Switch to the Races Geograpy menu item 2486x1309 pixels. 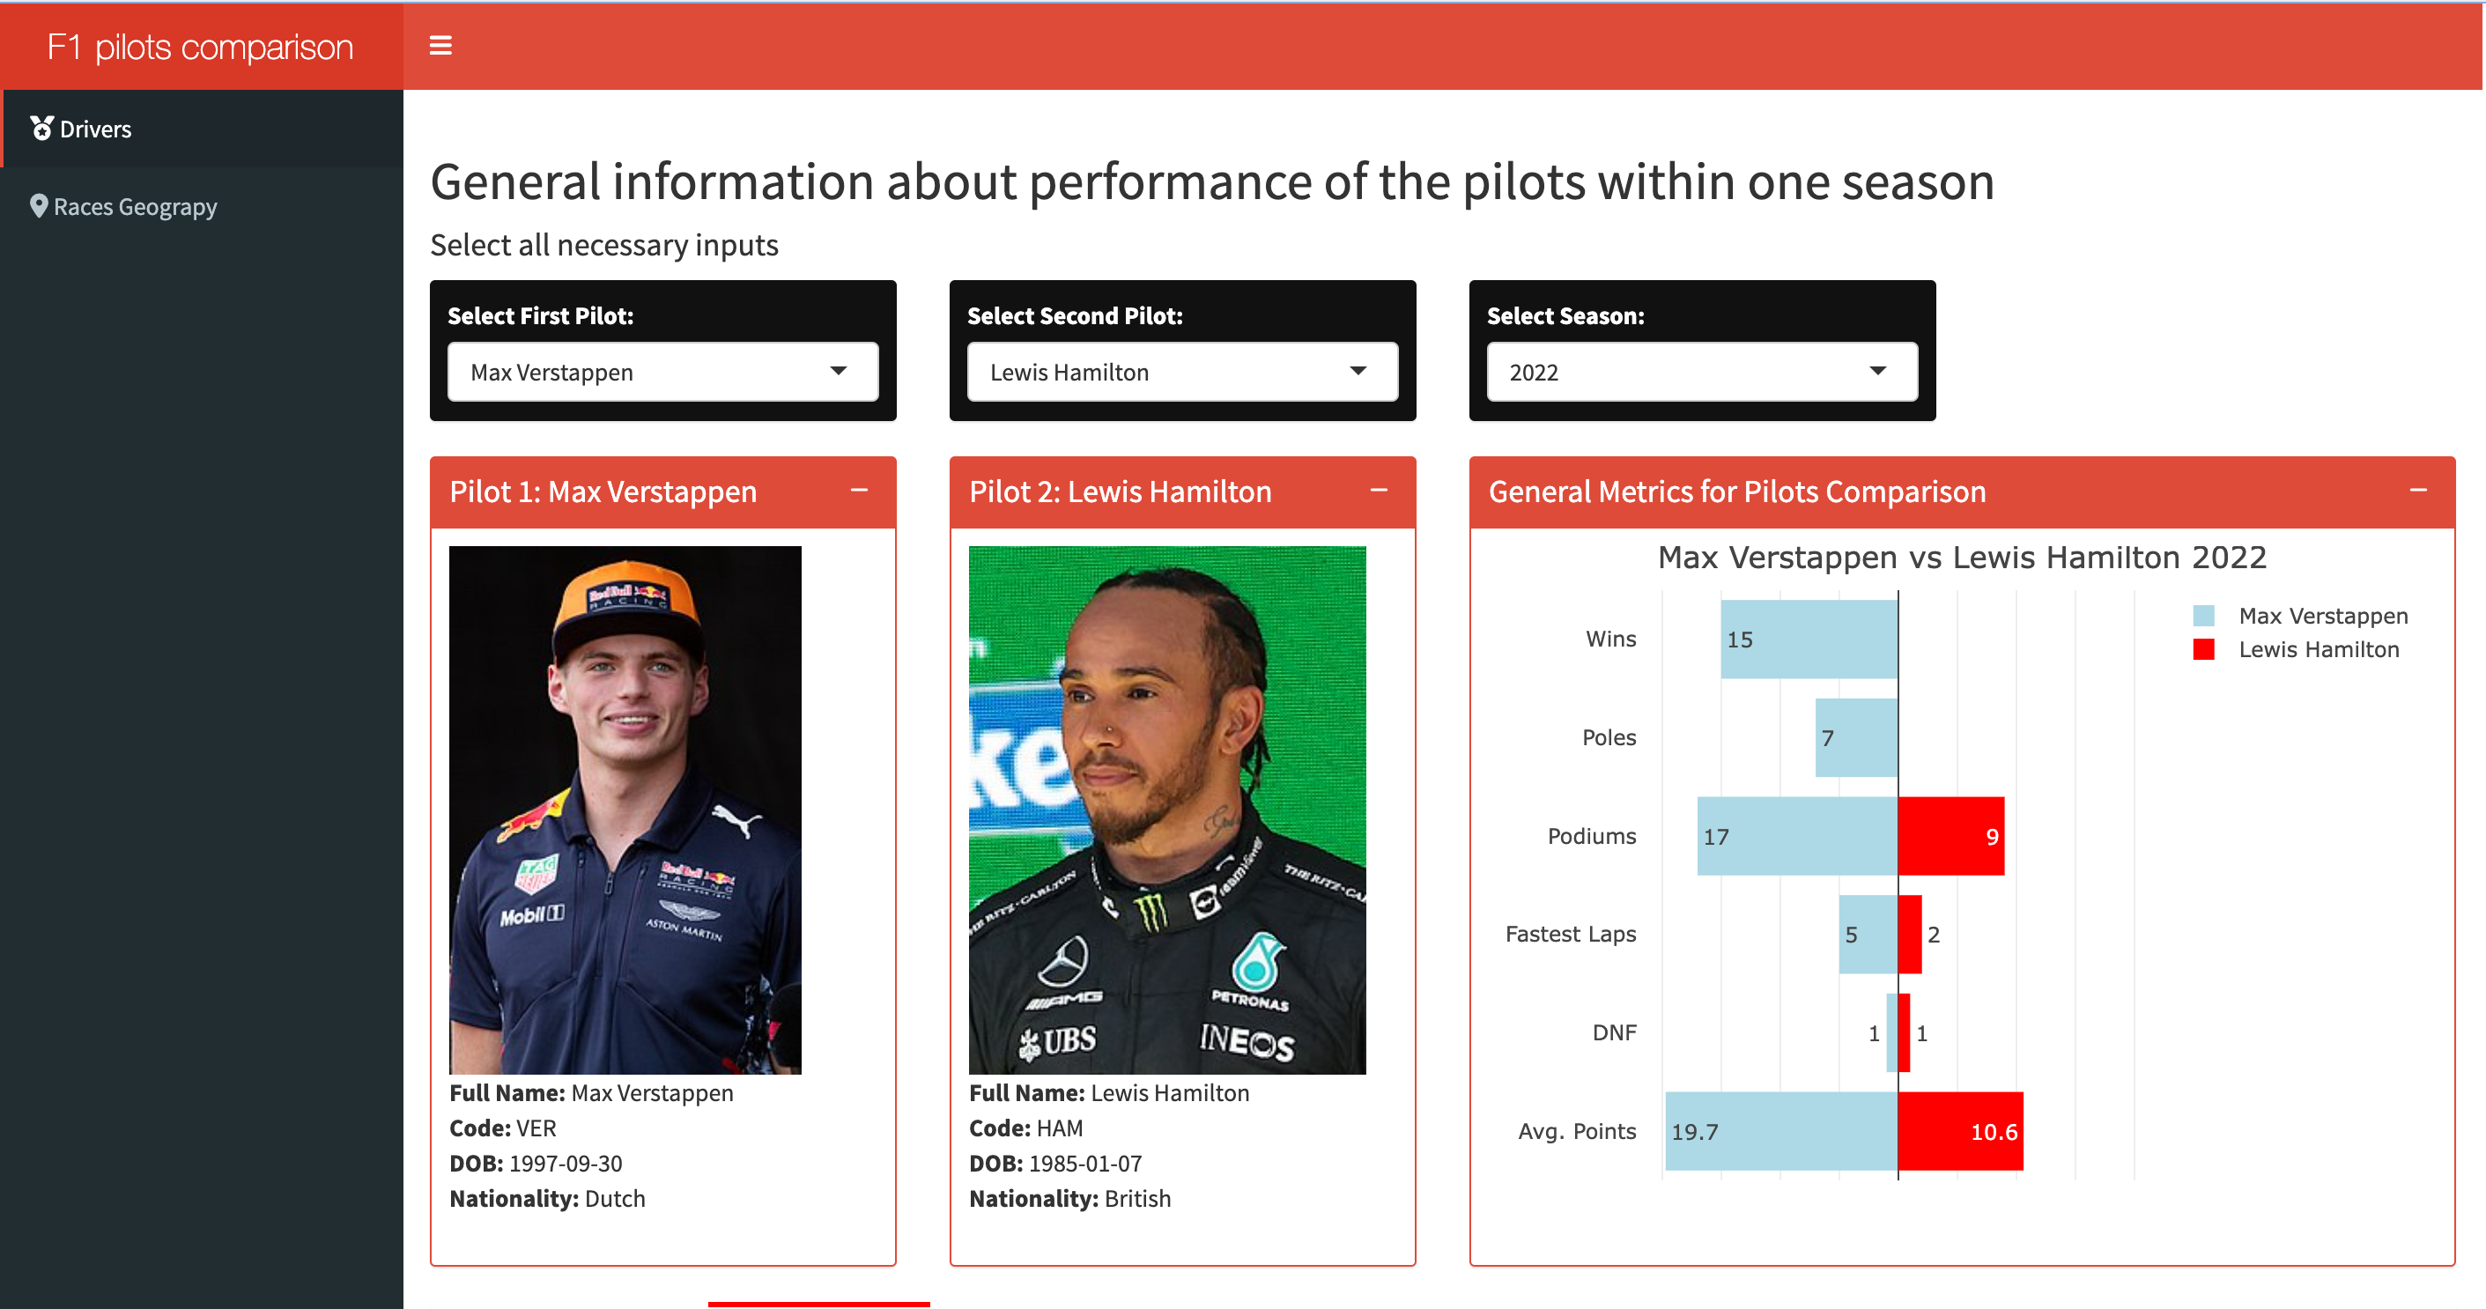tap(202, 205)
